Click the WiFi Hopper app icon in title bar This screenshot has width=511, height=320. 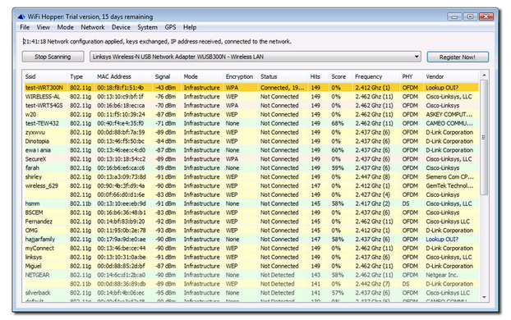[x=21, y=16]
